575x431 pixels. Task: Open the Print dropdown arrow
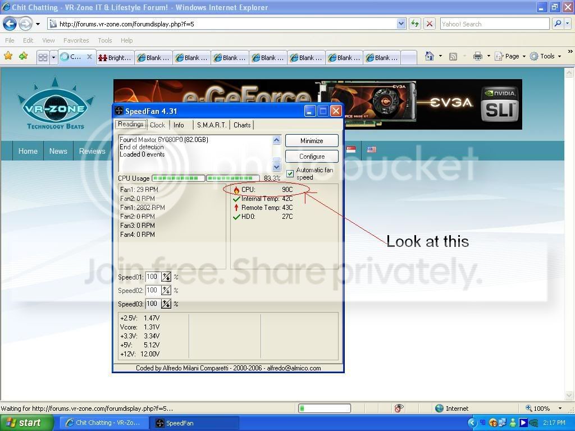pyautogui.click(x=489, y=56)
